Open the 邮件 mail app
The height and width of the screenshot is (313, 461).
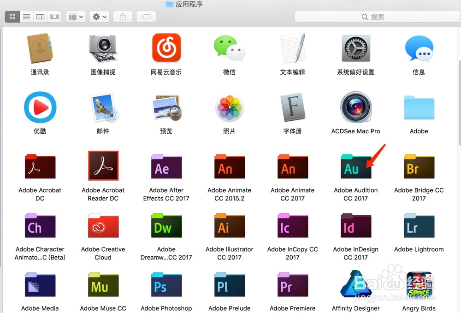(x=103, y=107)
